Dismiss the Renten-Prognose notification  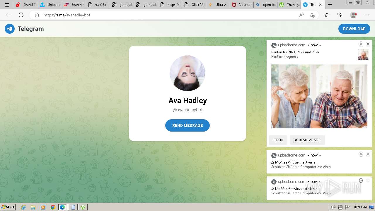[368, 44]
